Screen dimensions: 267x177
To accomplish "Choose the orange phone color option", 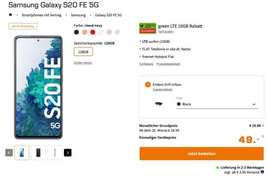I will coord(85,32).
